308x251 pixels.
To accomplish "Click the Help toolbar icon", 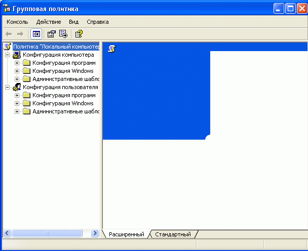I will coord(79,34).
